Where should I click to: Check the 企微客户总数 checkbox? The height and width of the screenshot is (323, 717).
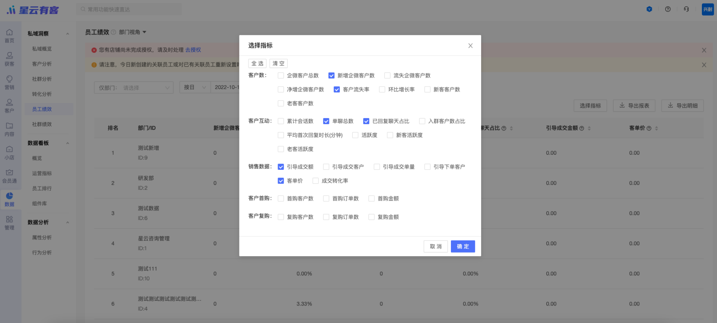(x=281, y=76)
